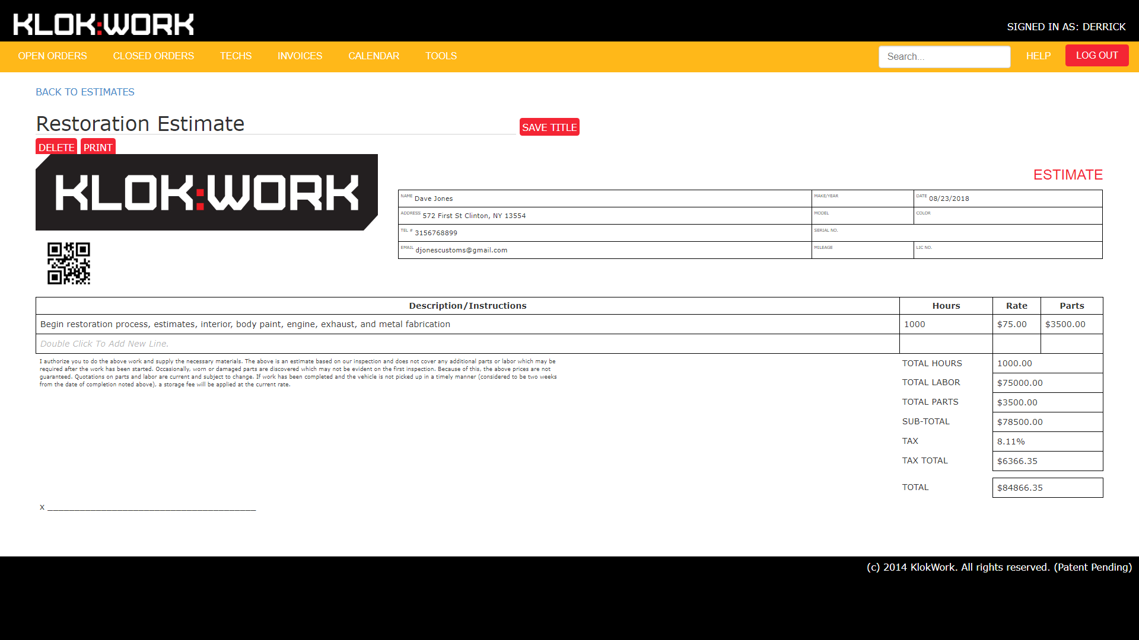This screenshot has height=640, width=1139.
Task: Click the ESTIMATE heading label
Action: [x=1068, y=175]
